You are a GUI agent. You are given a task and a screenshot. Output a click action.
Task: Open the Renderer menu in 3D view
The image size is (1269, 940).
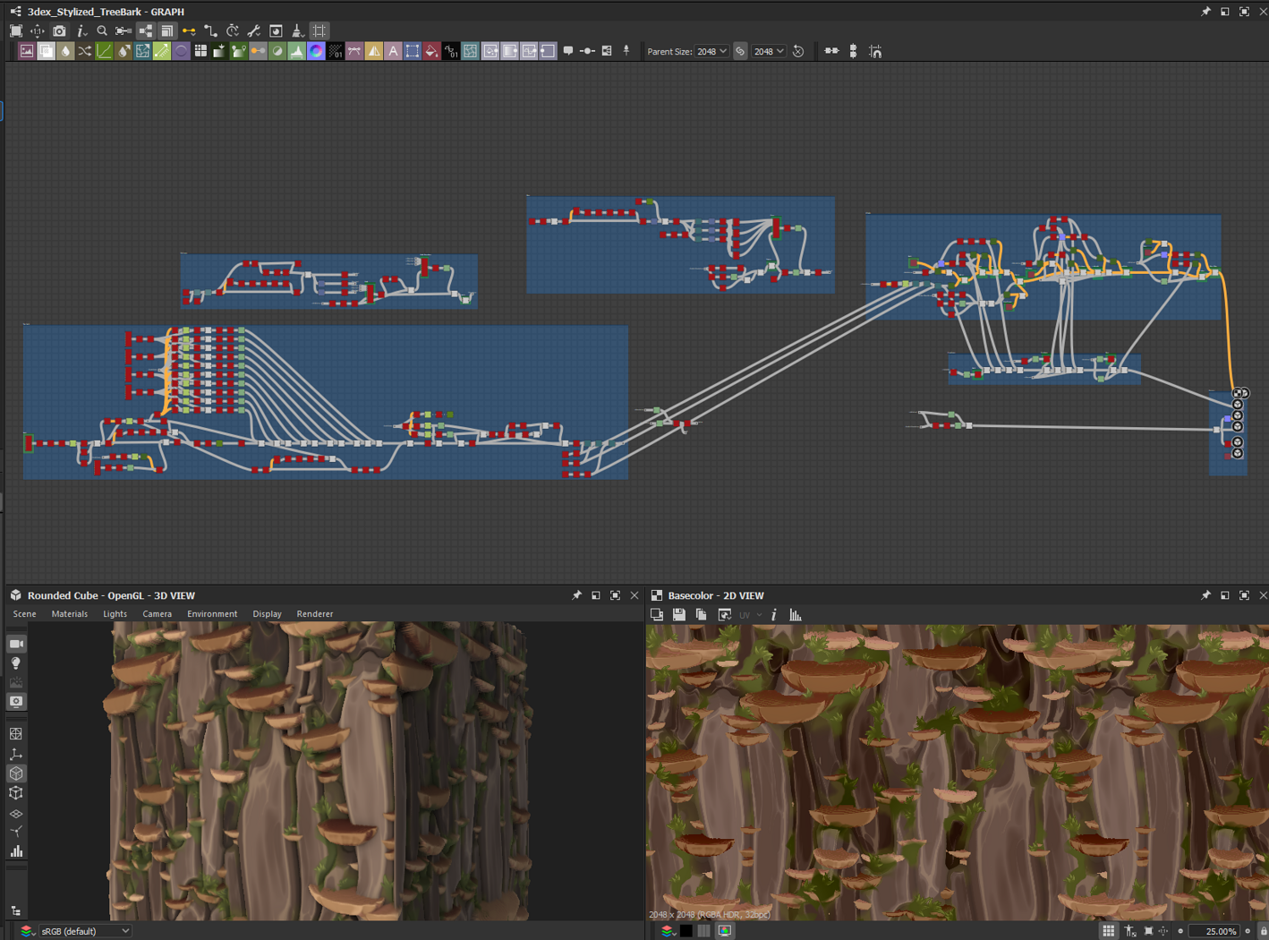tap(314, 614)
